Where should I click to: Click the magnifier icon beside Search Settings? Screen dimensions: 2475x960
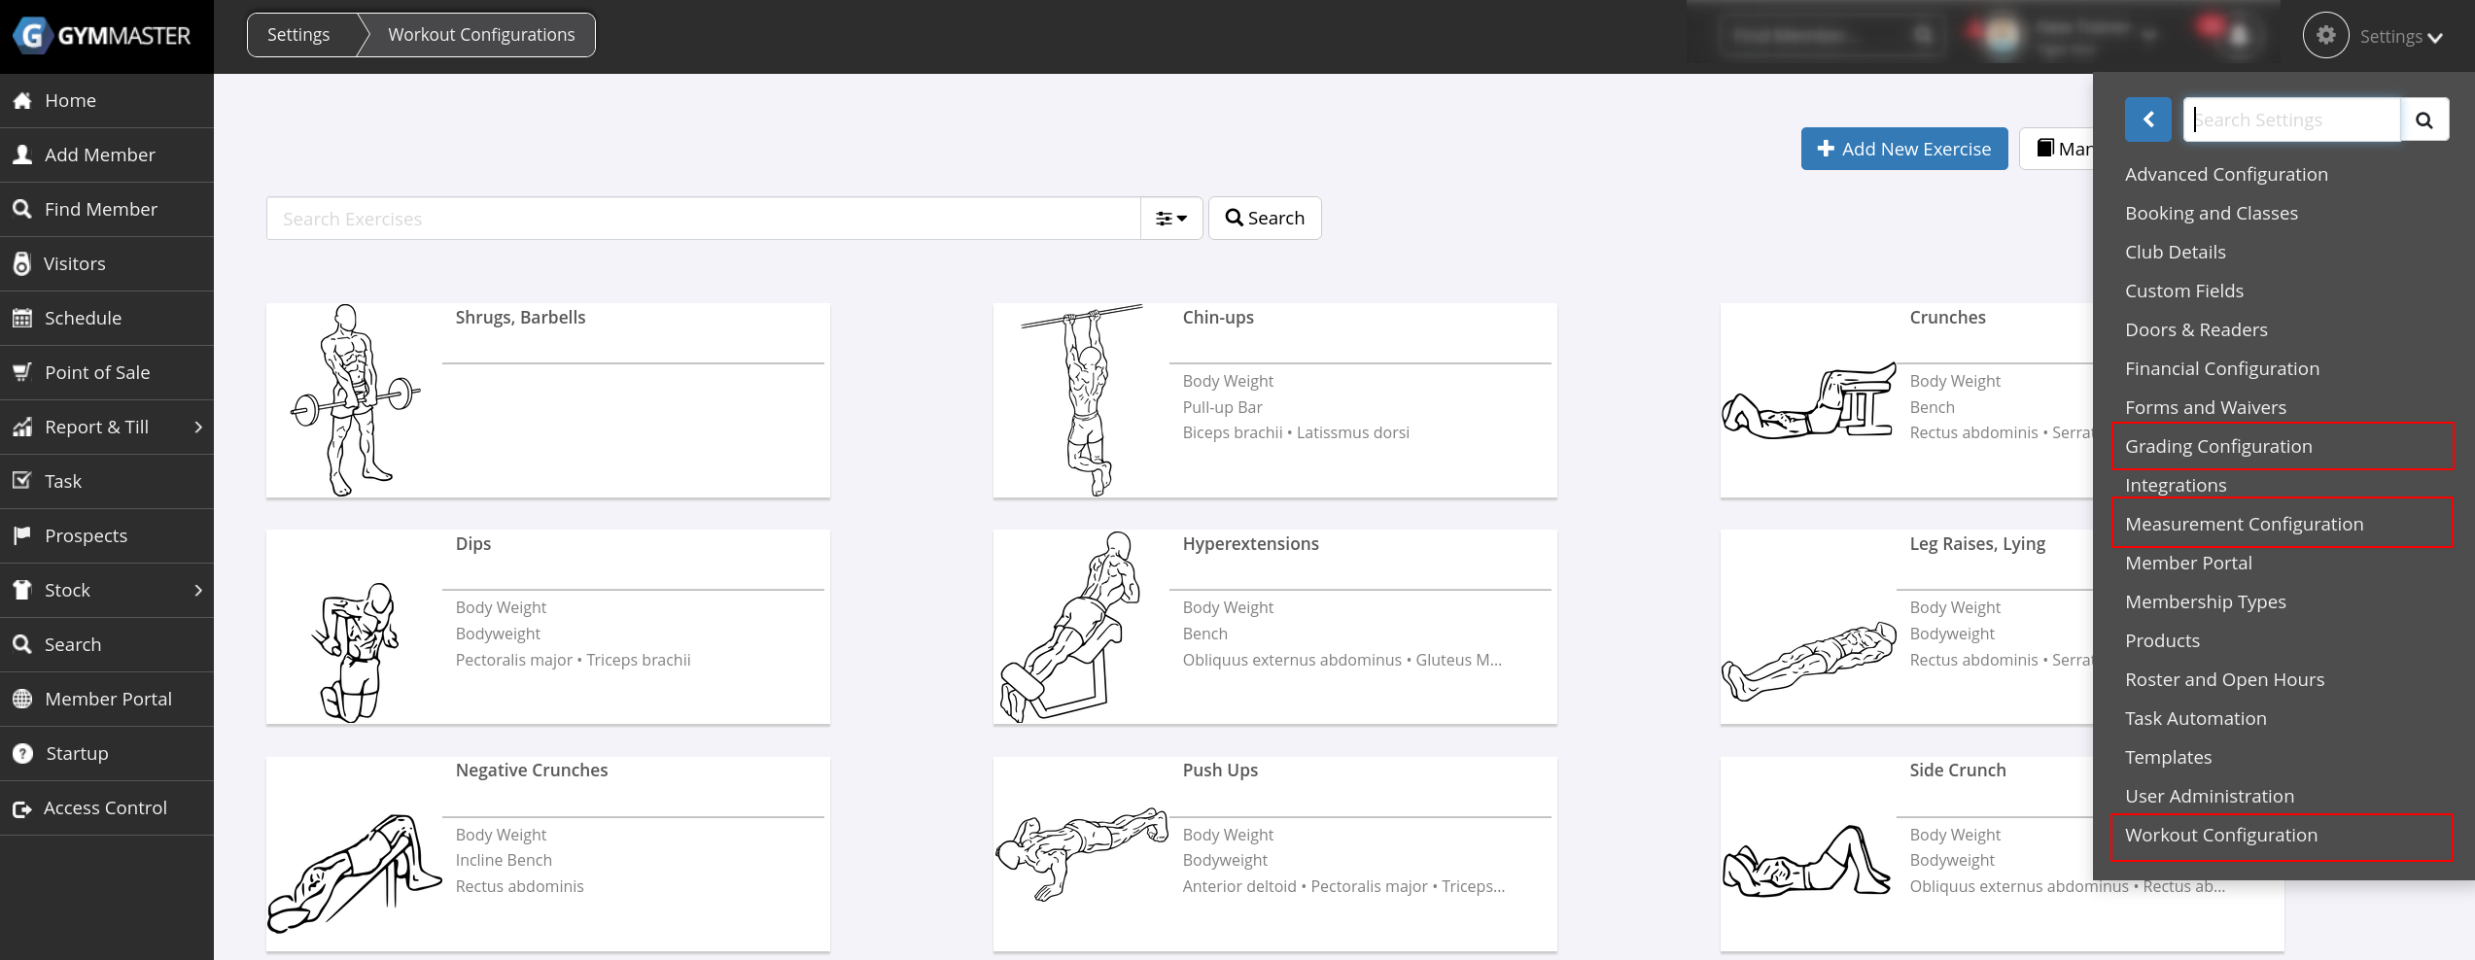coord(2424,120)
